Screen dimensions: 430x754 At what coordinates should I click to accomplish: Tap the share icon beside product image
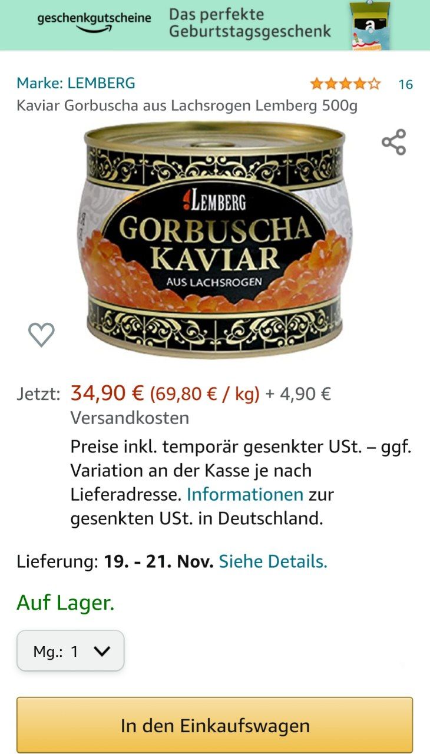coord(393,142)
